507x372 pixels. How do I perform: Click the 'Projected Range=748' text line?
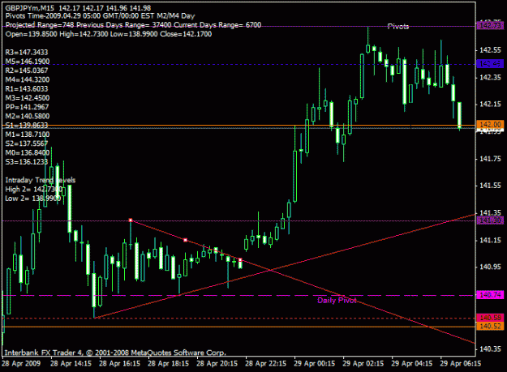point(133,25)
